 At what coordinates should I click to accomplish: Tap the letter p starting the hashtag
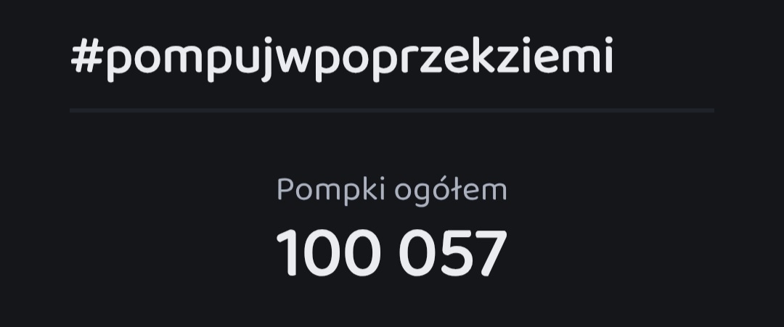click(x=120, y=62)
